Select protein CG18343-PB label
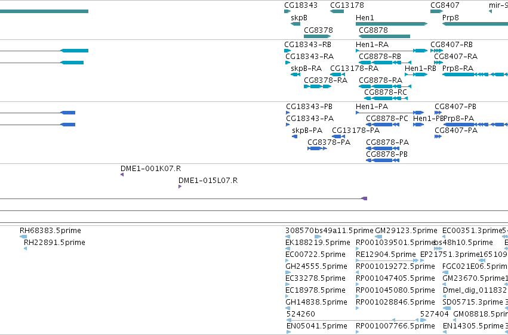 pos(309,106)
